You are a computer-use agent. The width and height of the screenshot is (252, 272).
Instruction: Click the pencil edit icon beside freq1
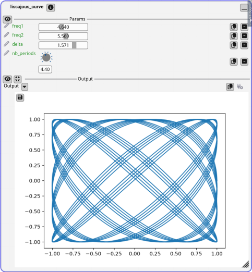(x=6, y=26)
